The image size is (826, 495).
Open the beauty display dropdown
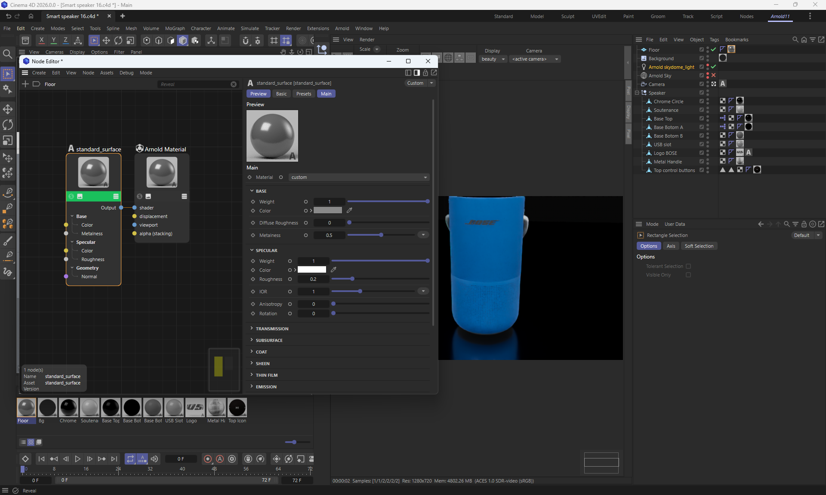(493, 59)
